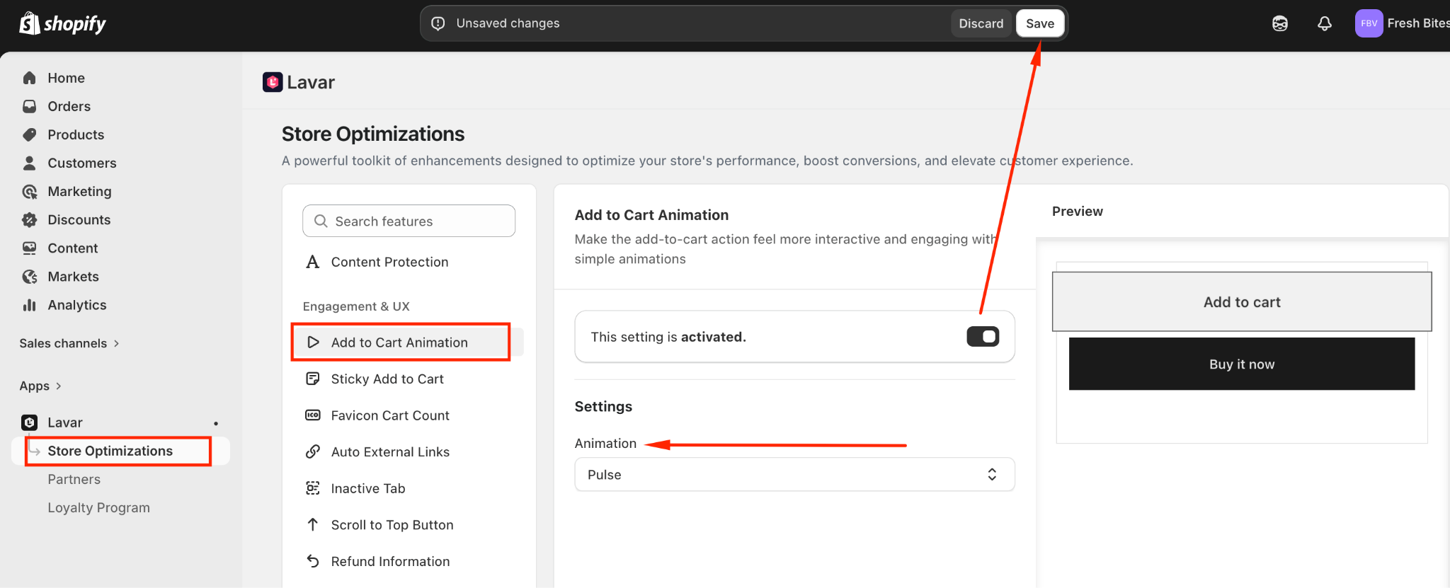The width and height of the screenshot is (1450, 588).
Task: Click the Store Optimizations page heading
Action: (373, 134)
